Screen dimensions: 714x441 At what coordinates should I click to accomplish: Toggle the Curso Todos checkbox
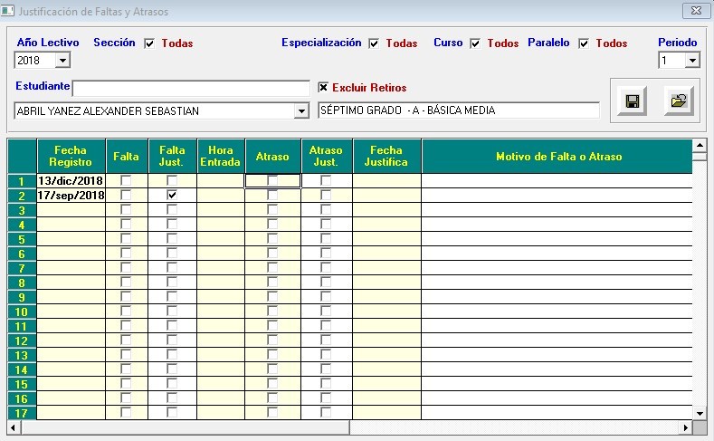[475, 43]
